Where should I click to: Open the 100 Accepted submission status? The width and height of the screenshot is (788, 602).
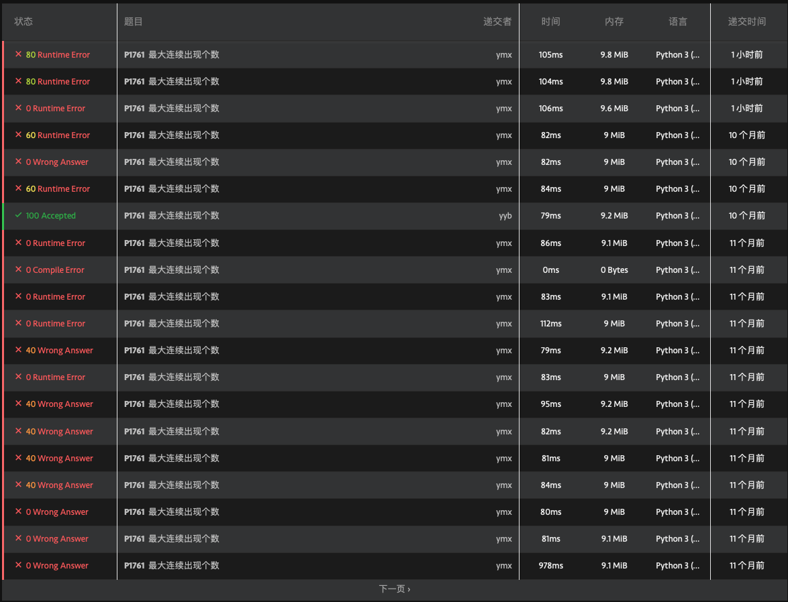click(x=51, y=216)
